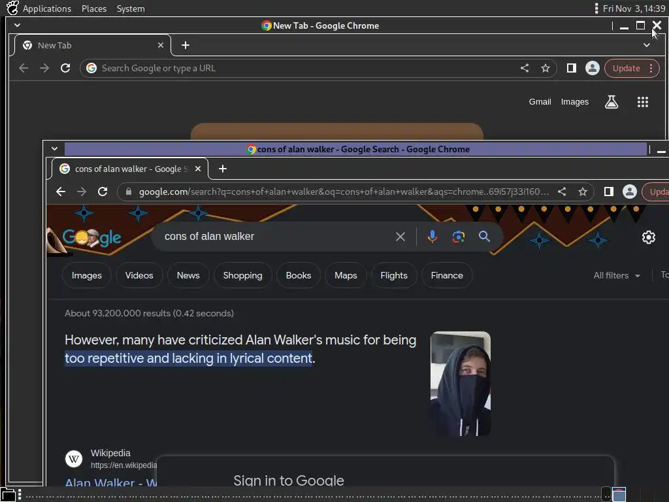
Task: Click the featured snippet text about repetitive music
Action: [240, 349]
